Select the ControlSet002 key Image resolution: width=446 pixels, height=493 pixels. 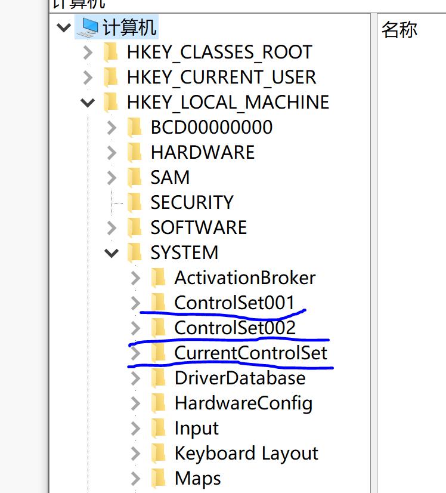coord(234,328)
